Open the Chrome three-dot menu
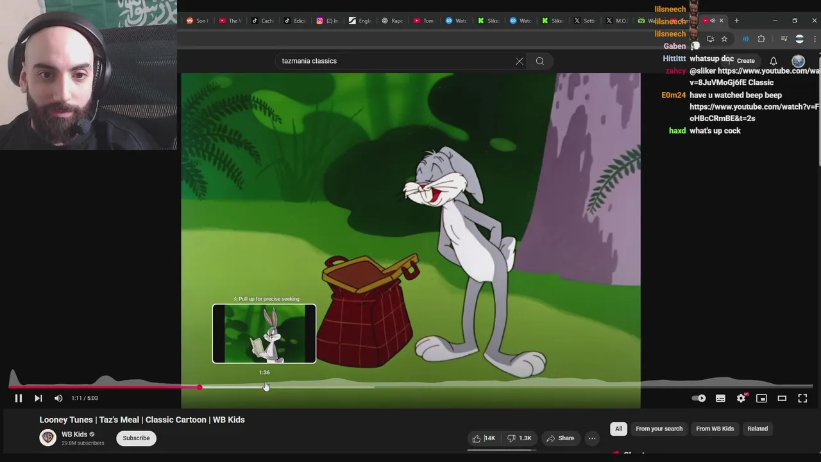The width and height of the screenshot is (821, 462). [815, 39]
